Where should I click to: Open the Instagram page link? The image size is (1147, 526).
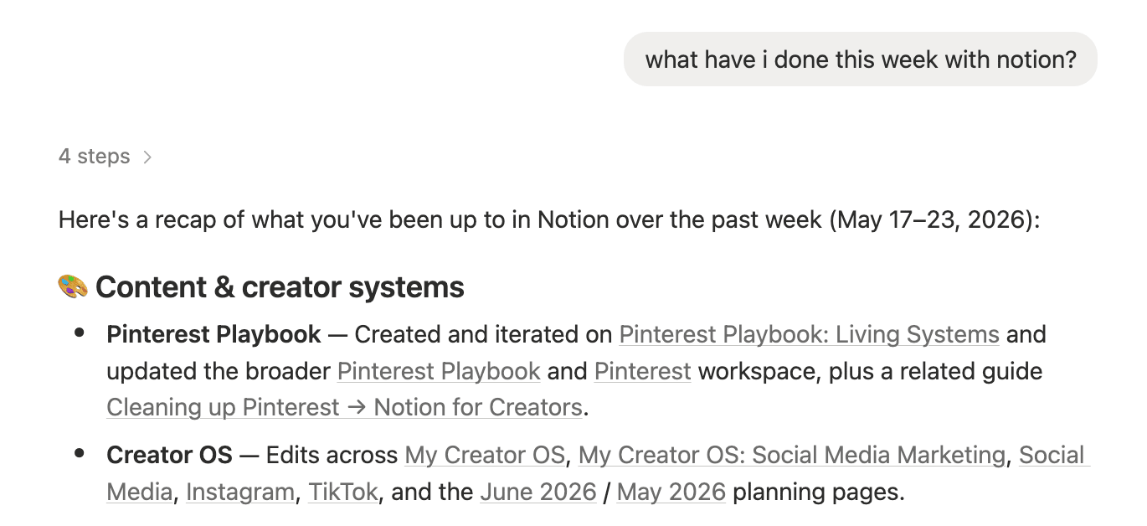[240, 491]
